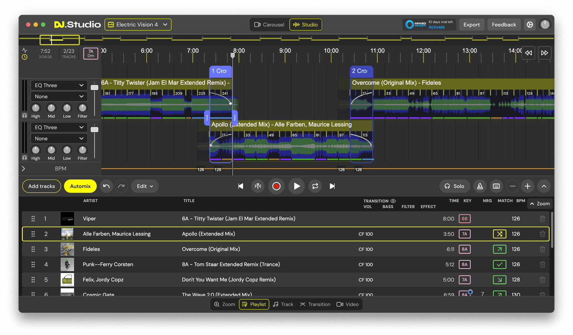
Task: Select the Punk--Ferry Corsten track thumbnail
Action: point(67,264)
